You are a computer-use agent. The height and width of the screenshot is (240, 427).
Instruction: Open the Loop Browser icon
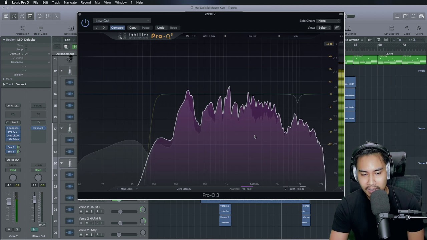click(413, 16)
